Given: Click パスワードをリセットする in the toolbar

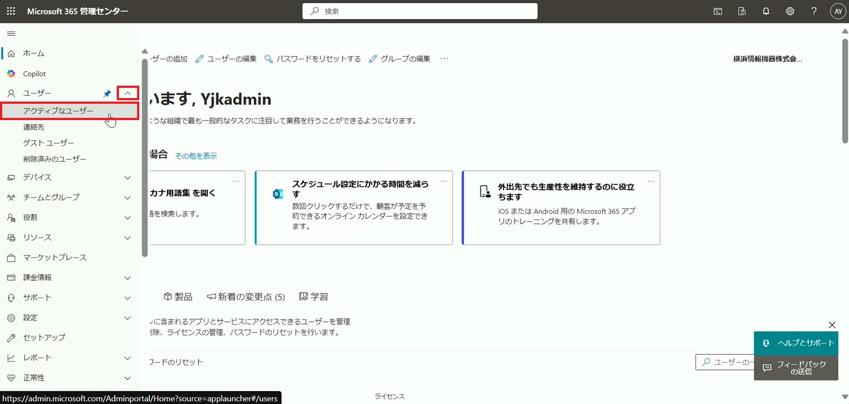Looking at the screenshot, I should tap(313, 59).
